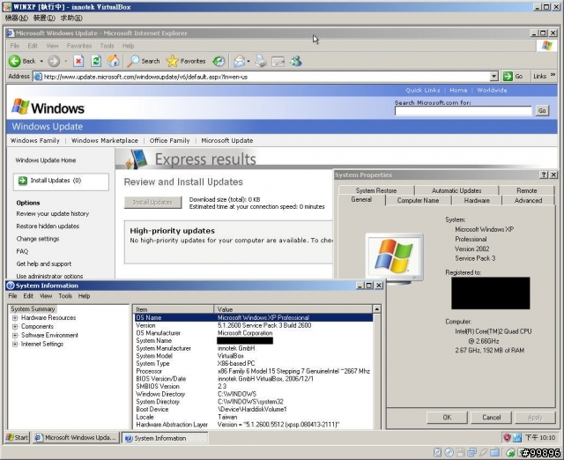Image resolution: width=564 pixels, height=460 pixels.
Task: Click the Windows Marketplace navigation link
Action: [105, 141]
